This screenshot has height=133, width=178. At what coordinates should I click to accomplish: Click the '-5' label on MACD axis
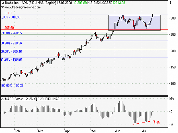(171, 125)
